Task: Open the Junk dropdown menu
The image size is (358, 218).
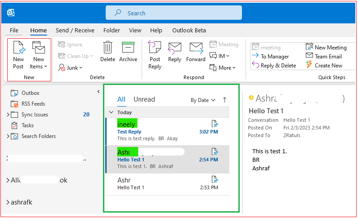Action: (70, 68)
